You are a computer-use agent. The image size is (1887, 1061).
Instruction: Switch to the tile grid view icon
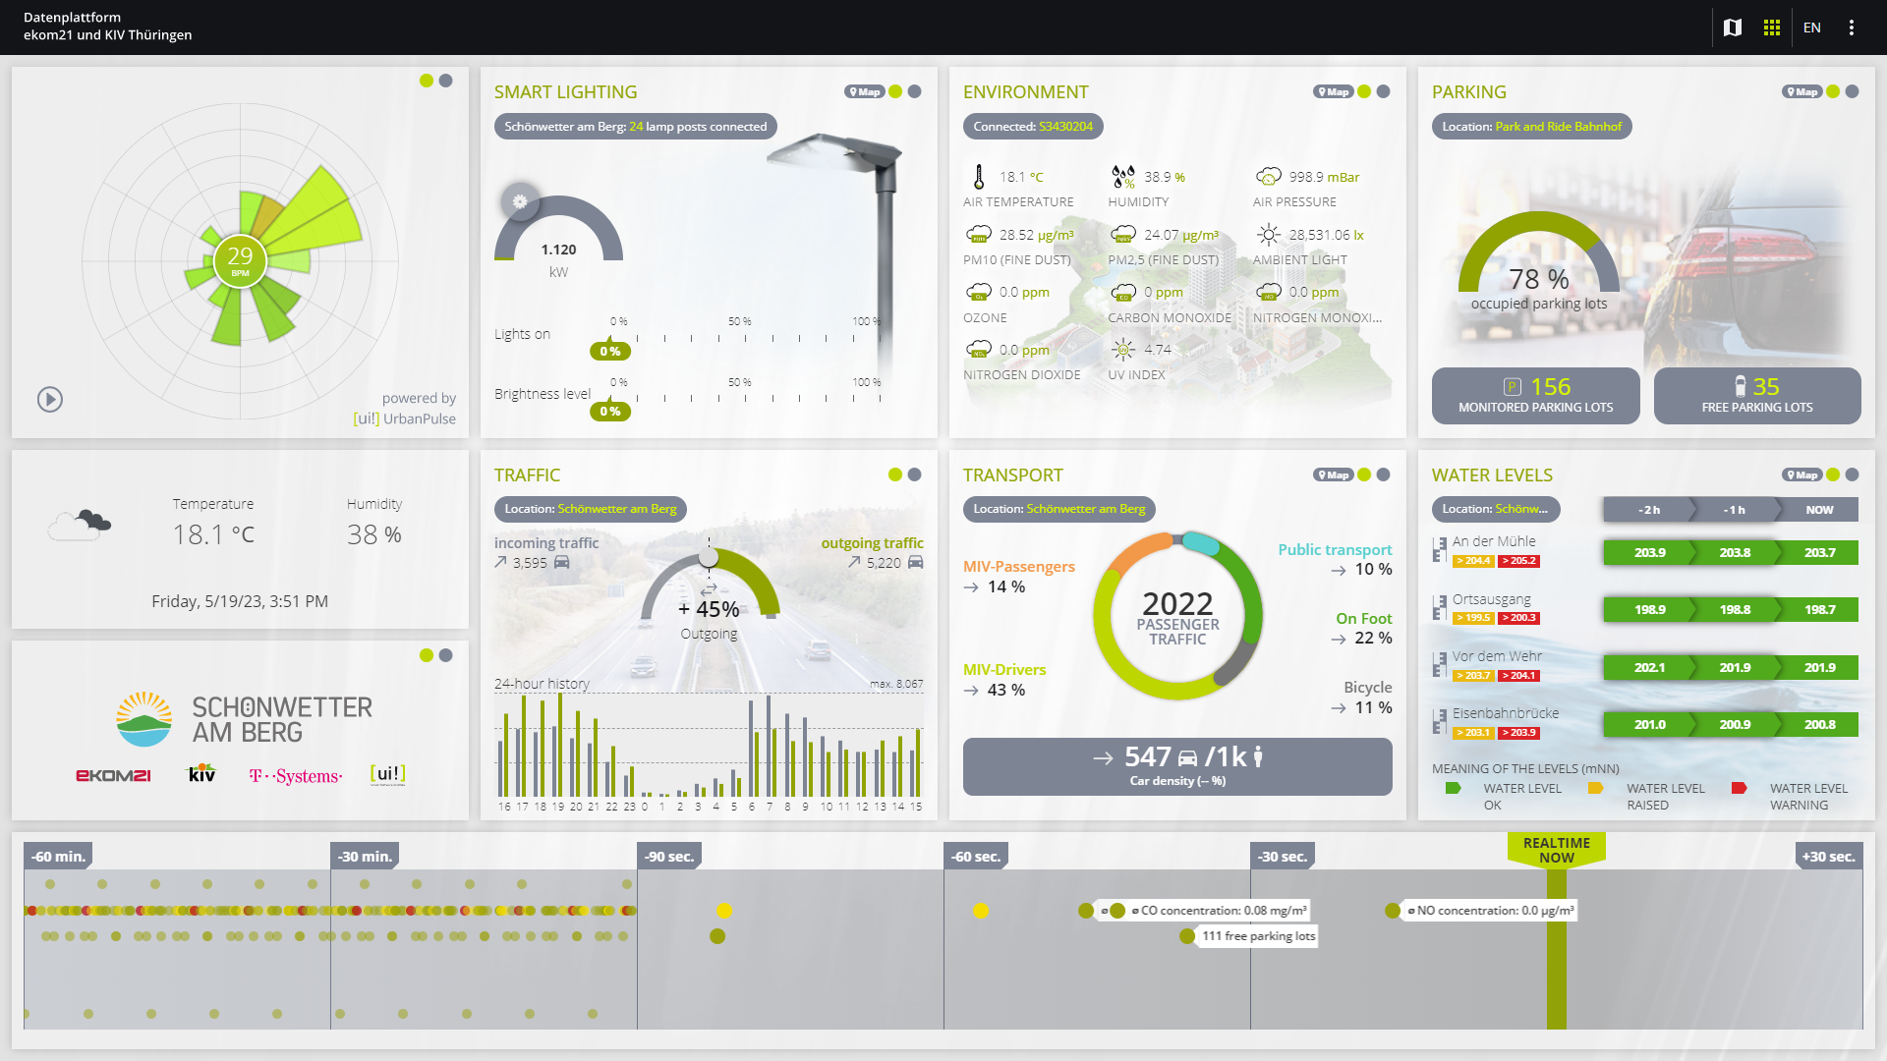(1772, 28)
